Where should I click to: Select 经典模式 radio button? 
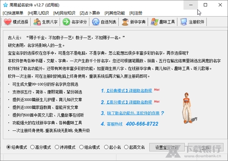tap(9, 147)
